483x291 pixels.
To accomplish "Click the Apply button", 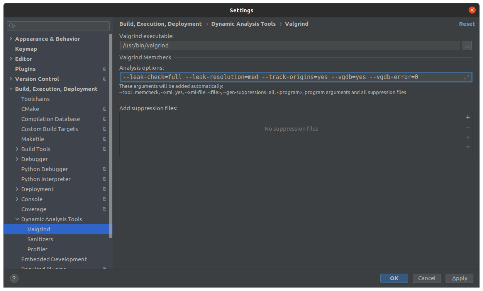I will [459, 278].
